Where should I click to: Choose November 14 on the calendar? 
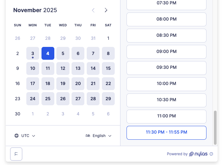pos(93,68)
